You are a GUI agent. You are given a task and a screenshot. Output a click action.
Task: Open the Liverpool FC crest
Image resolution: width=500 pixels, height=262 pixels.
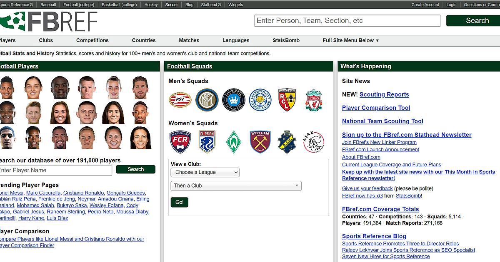coord(314,100)
